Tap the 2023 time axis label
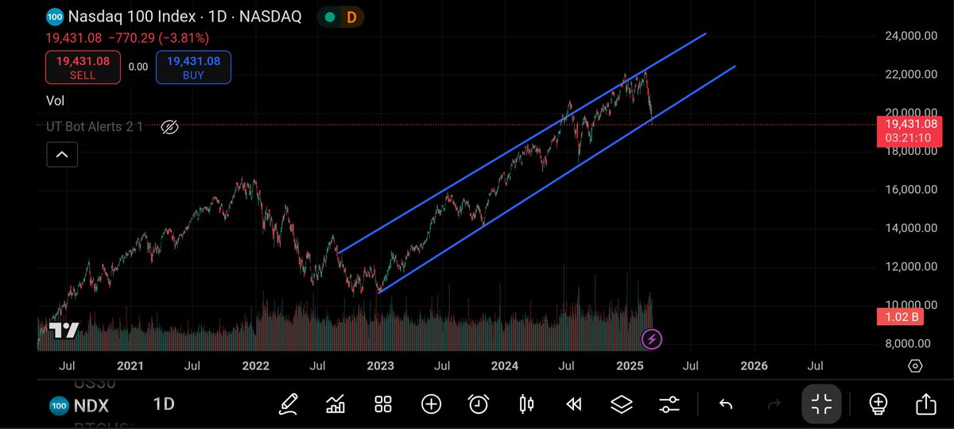954x429 pixels. tap(380, 366)
